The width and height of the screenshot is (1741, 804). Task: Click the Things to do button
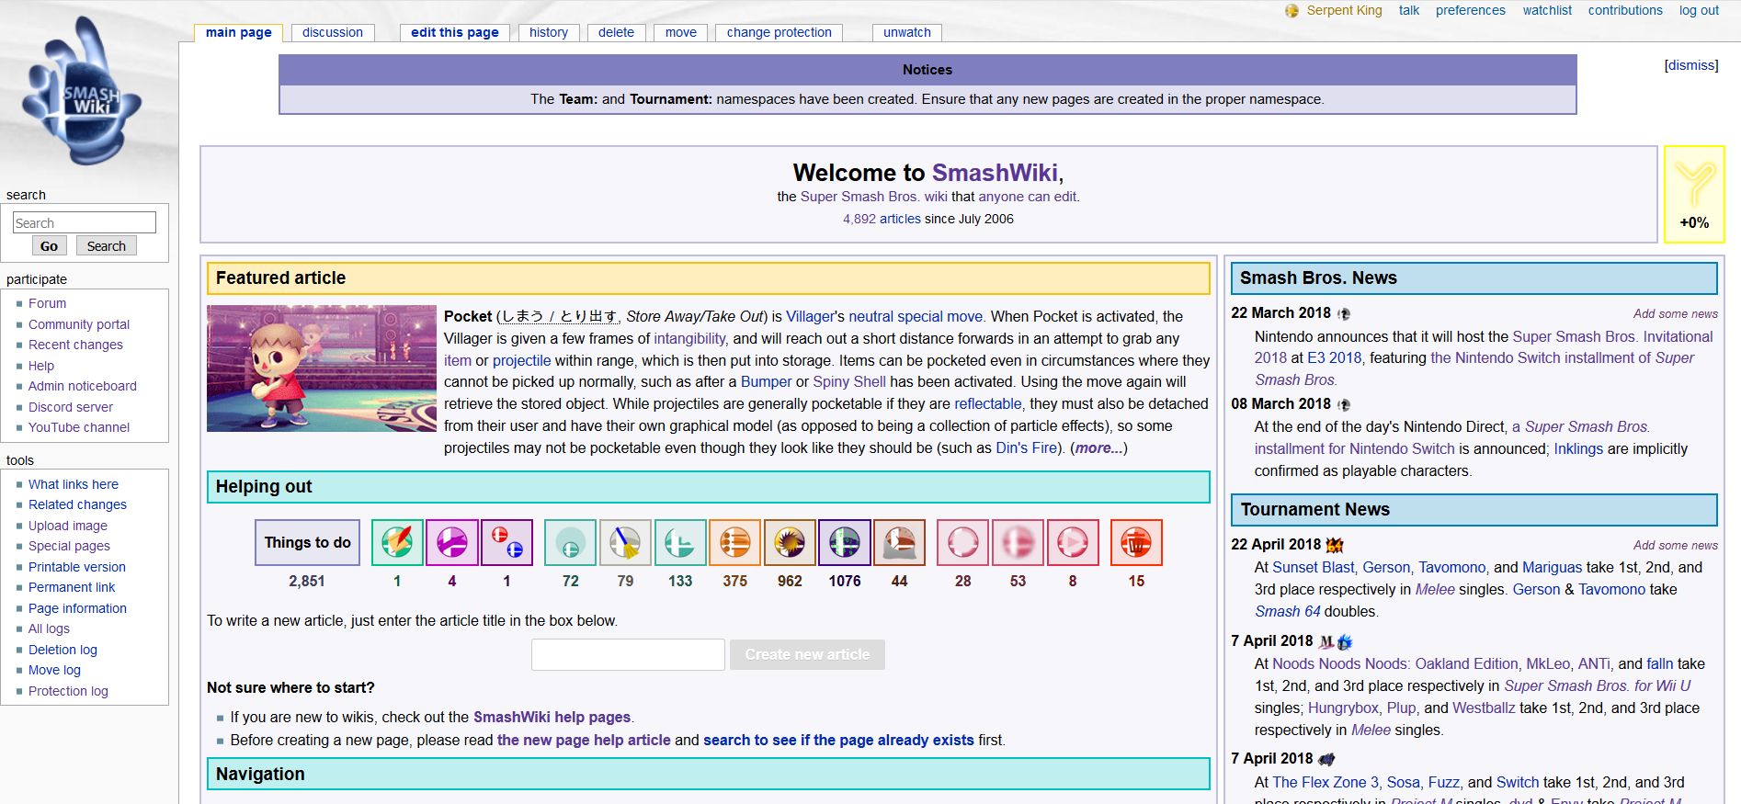tap(307, 542)
